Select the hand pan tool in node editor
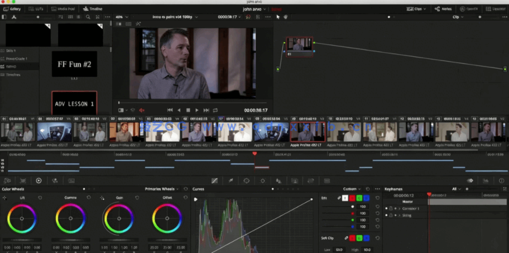 click(286, 17)
